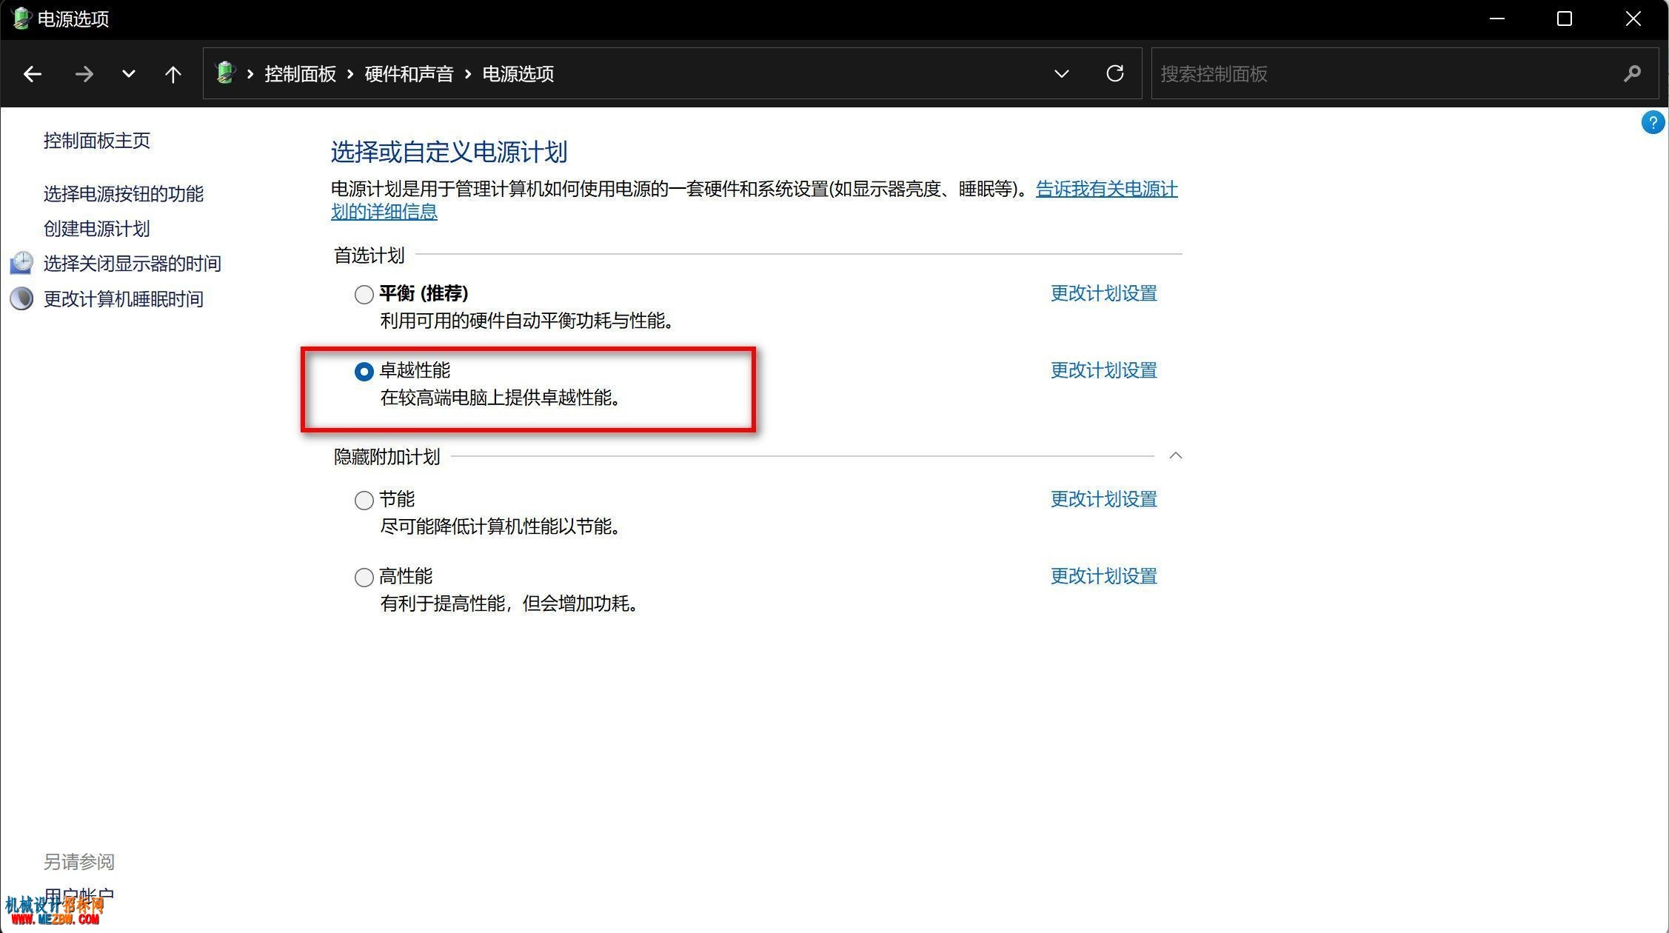Image resolution: width=1669 pixels, height=933 pixels.
Task: Click the search magnifier icon
Action: click(x=1633, y=73)
